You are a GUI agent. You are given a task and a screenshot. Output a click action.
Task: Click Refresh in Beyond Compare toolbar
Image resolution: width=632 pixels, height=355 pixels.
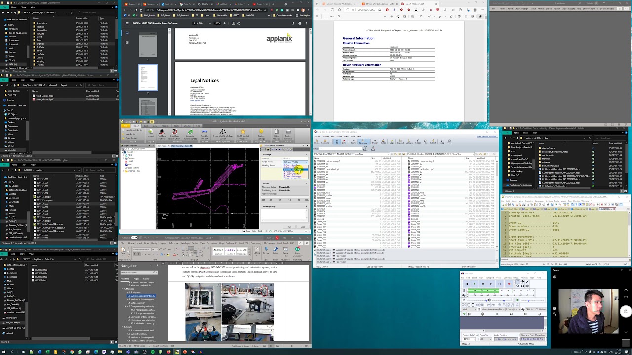click(x=433, y=142)
